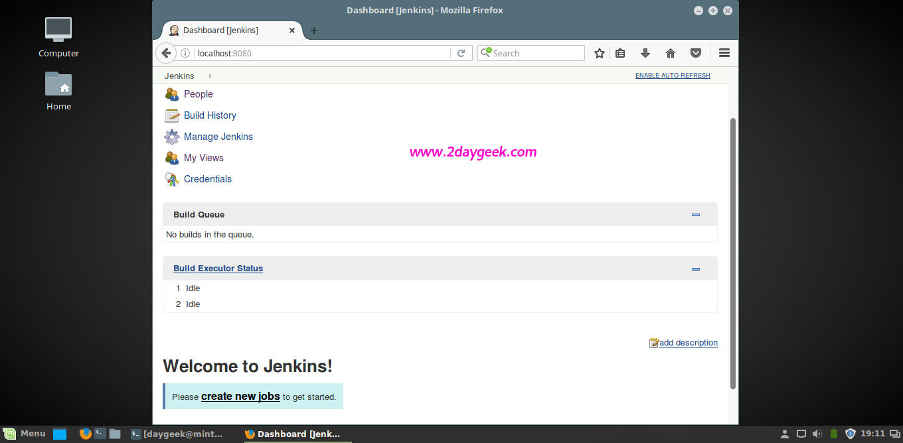The height and width of the screenshot is (443, 903).
Task: Click the My Views icon
Action: tap(172, 158)
